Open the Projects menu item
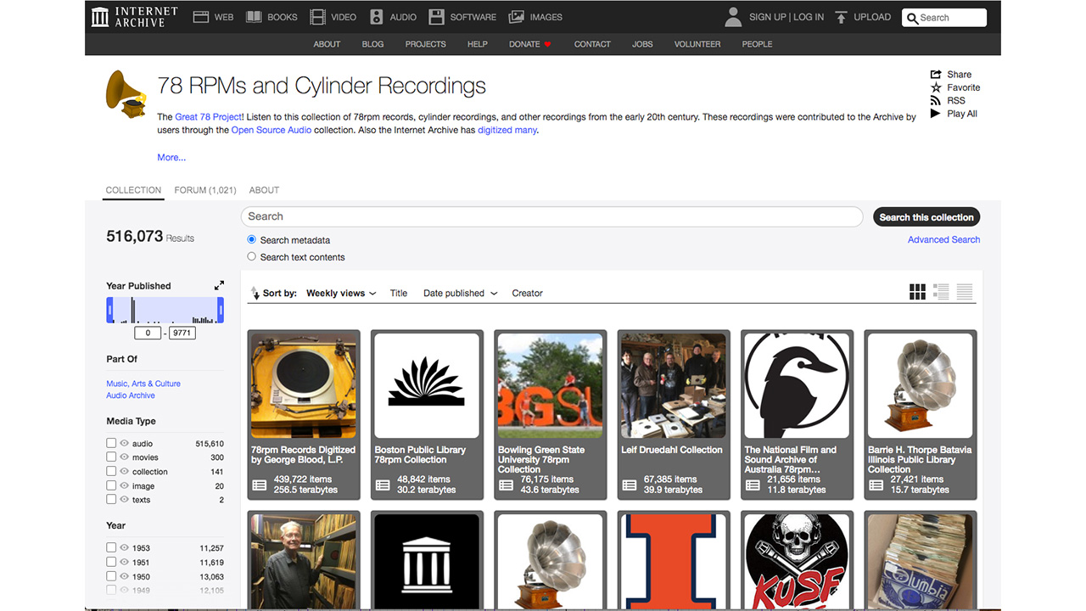The height and width of the screenshot is (611, 1086). (425, 44)
